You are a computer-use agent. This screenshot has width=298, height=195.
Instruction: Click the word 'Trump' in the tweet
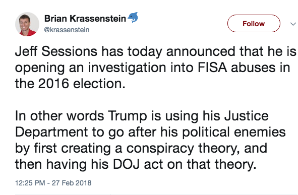128,116
